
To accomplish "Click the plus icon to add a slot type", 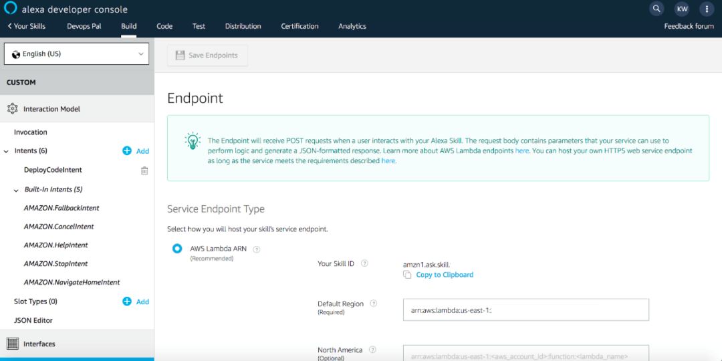I will click(127, 302).
